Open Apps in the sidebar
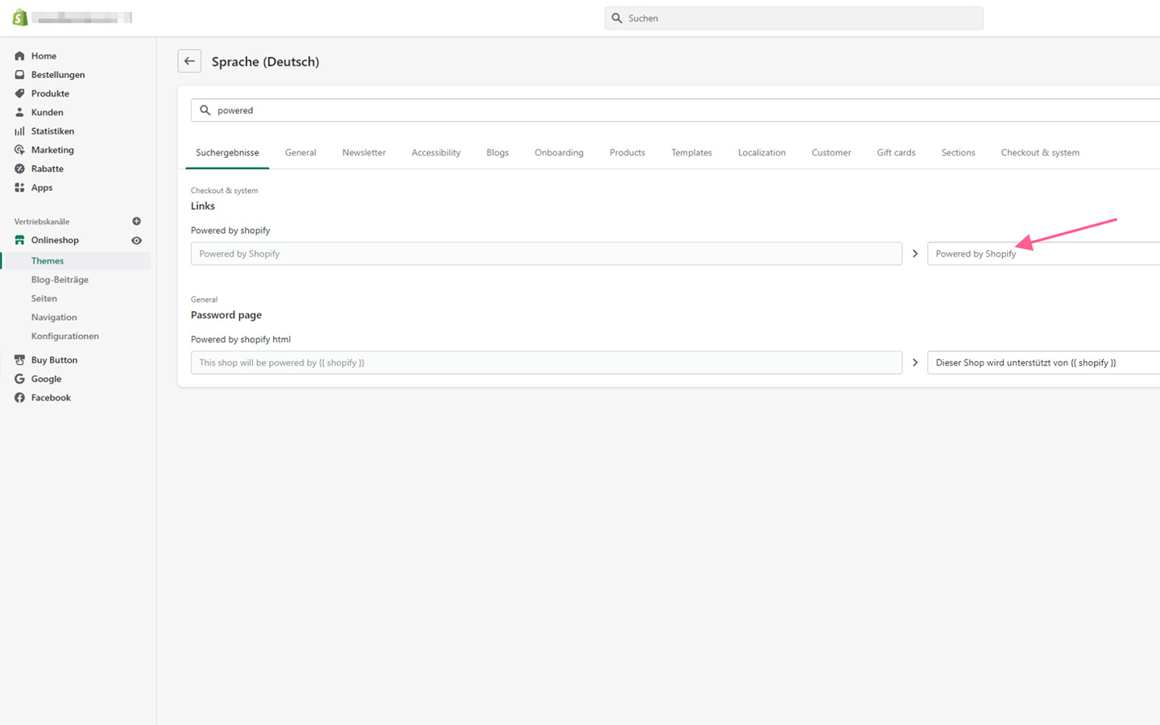The height and width of the screenshot is (725, 1160). [42, 188]
